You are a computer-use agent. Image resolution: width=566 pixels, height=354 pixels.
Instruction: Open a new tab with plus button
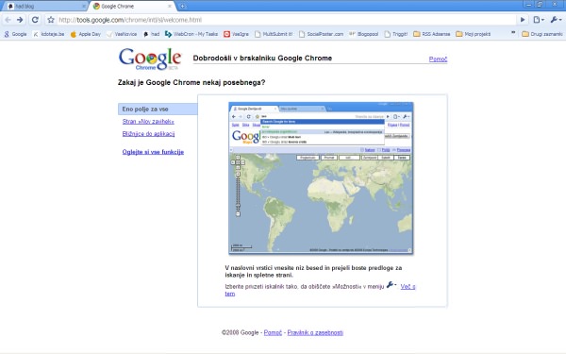pos(183,7)
